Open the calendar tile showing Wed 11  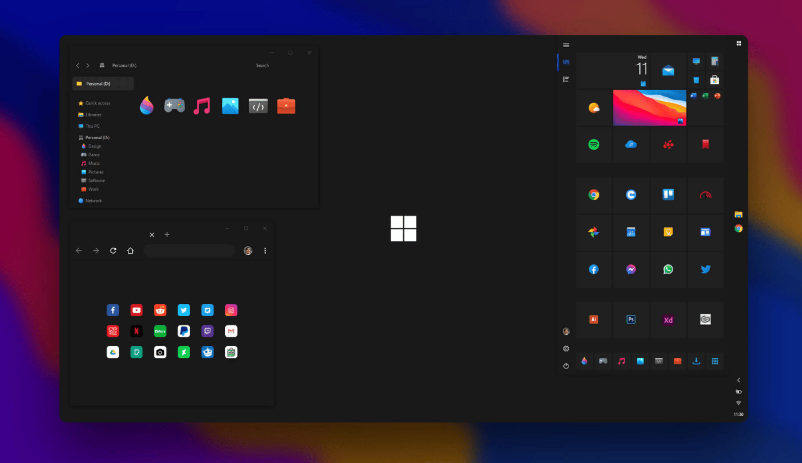coord(612,71)
